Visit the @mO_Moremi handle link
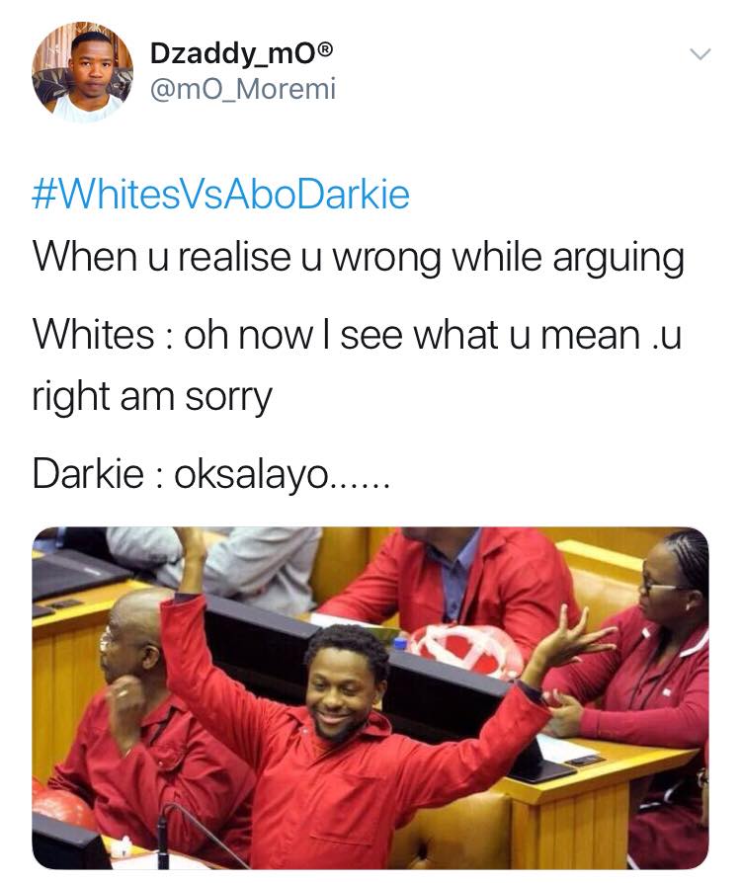Viewport: 741px width, 883px height. pyautogui.click(x=243, y=89)
